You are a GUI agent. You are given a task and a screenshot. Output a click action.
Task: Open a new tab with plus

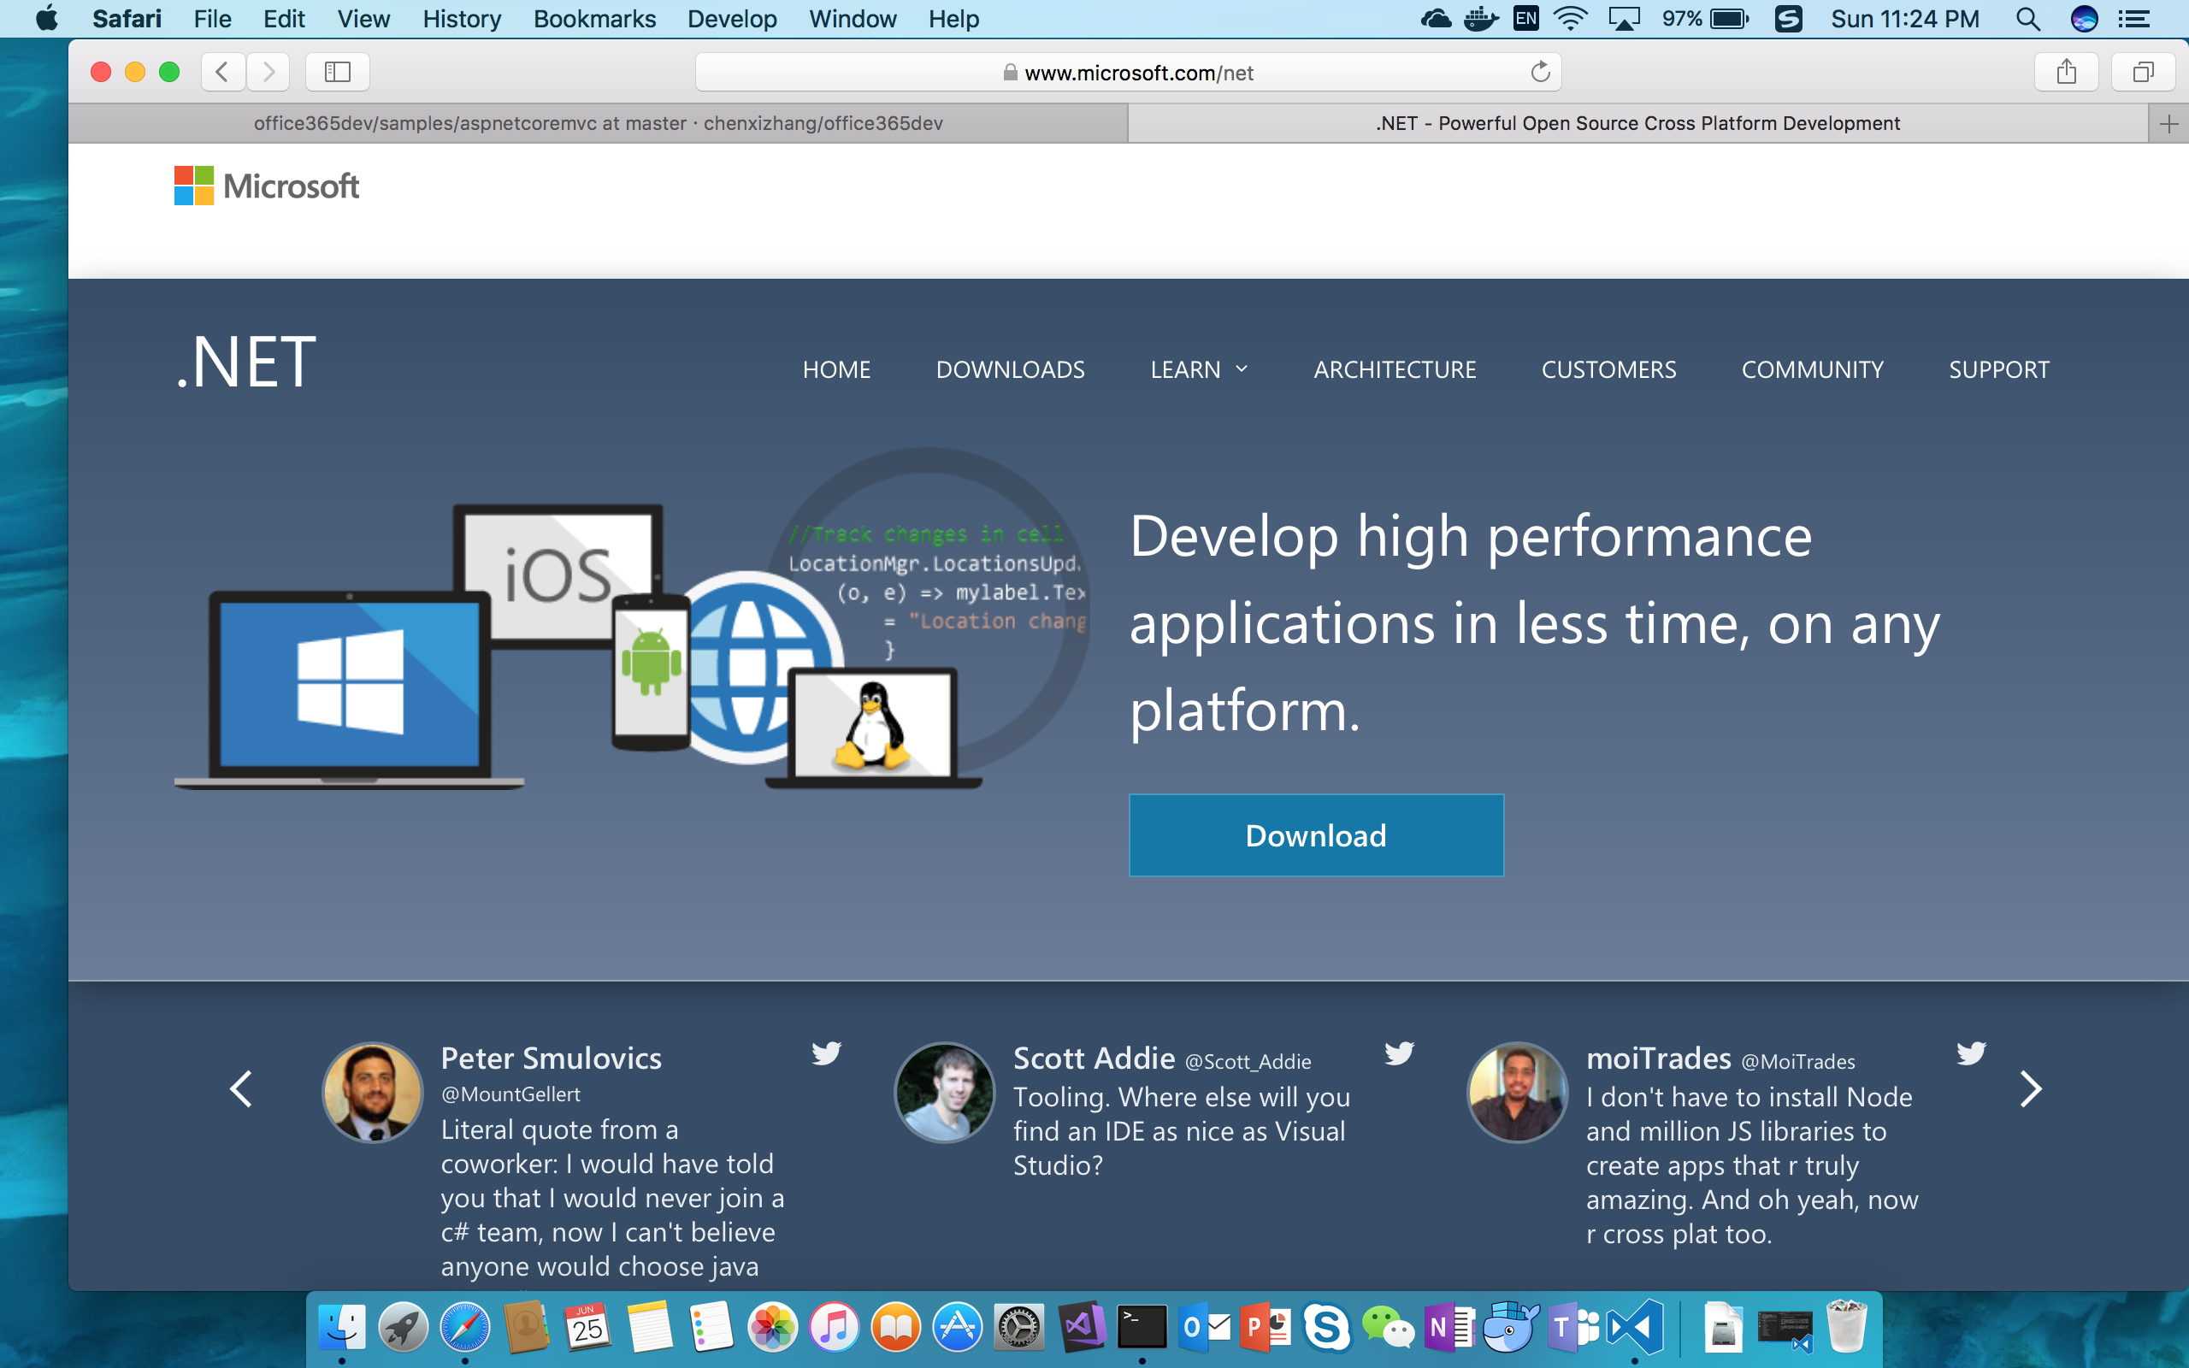tap(2168, 124)
